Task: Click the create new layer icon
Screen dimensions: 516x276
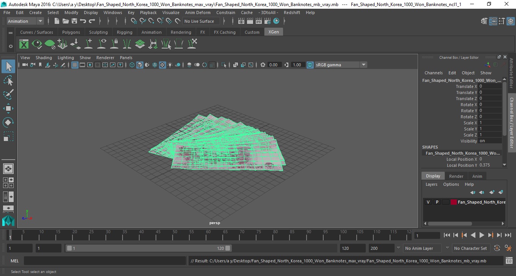Action: pyautogui.click(x=492, y=193)
